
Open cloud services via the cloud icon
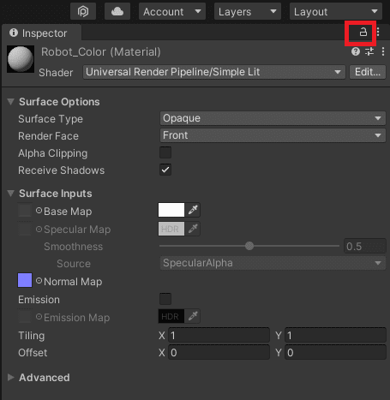117,11
